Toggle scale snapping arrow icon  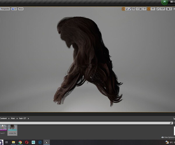coord(158,9)
